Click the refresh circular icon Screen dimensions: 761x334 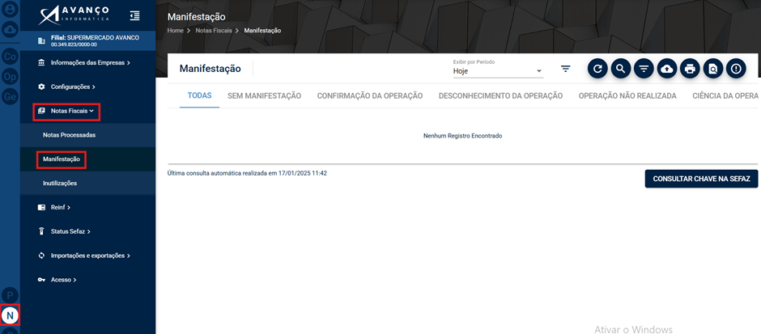point(597,69)
